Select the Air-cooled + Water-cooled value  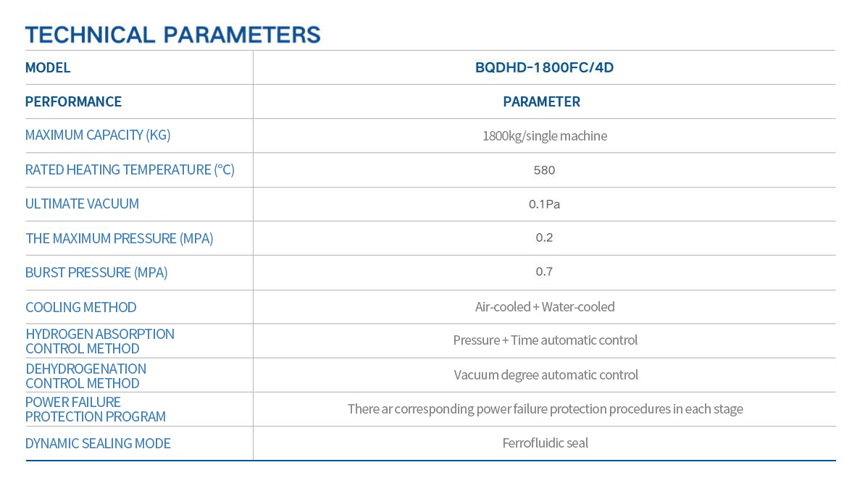(x=545, y=307)
